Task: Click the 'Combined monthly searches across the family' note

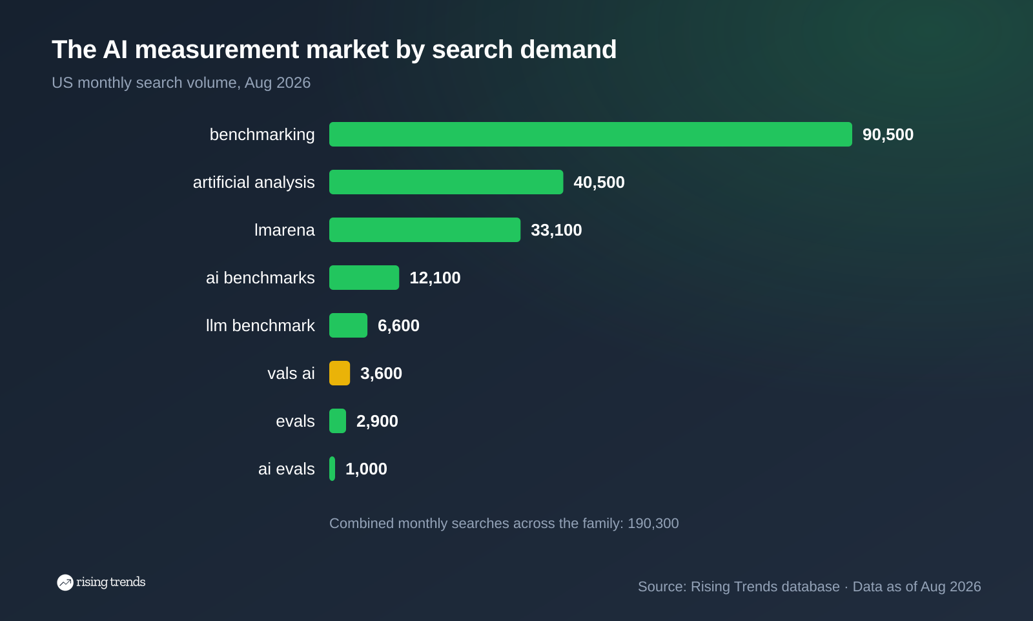Action: tap(504, 524)
